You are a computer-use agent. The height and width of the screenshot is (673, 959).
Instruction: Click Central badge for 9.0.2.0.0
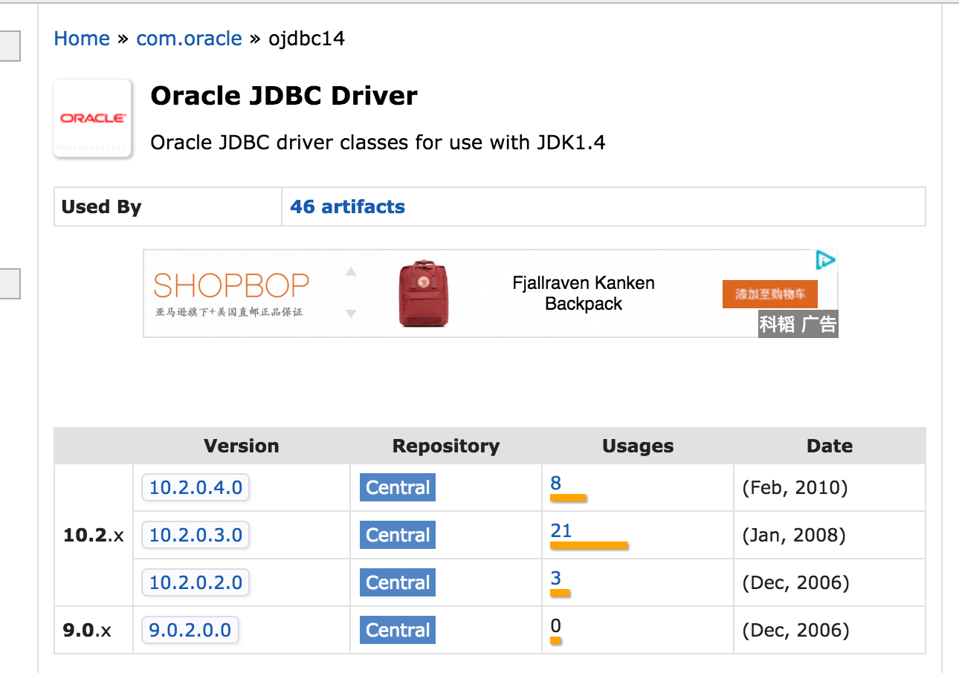point(398,630)
